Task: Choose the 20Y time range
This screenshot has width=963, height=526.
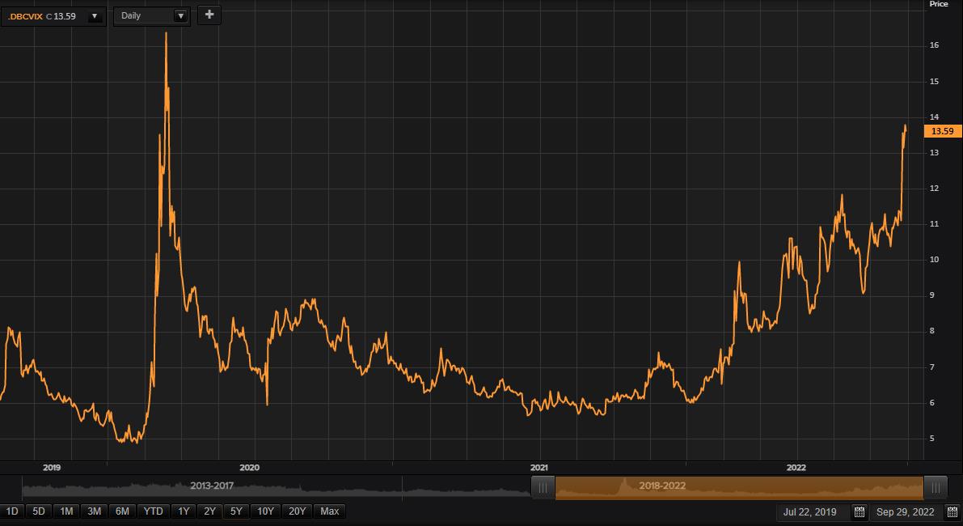Action: 297,511
